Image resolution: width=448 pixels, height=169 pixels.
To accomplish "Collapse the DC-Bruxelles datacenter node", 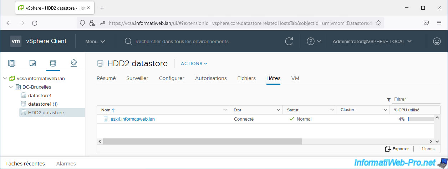I will pyautogui.click(x=11, y=87).
